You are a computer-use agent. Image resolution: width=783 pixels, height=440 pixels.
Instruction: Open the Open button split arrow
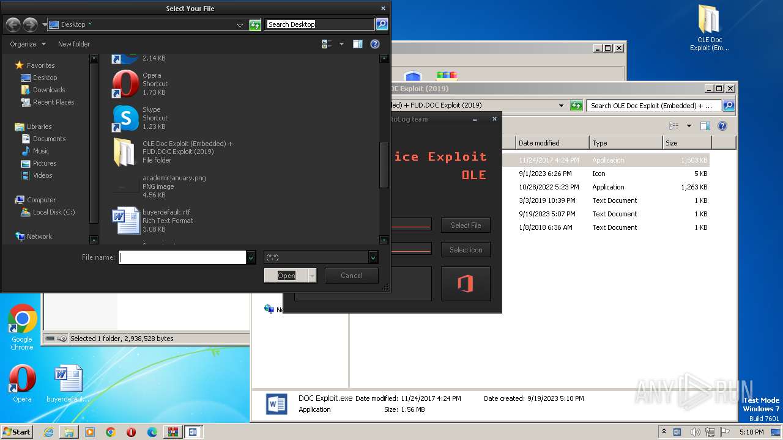[x=313, y=276]
